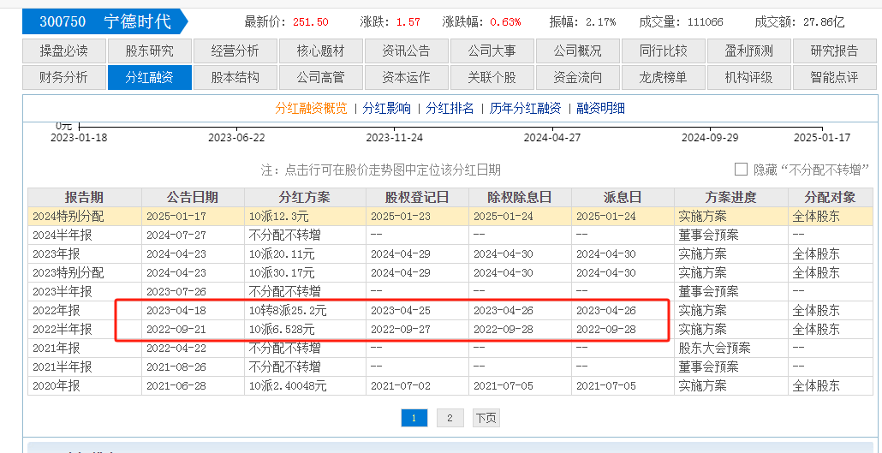882x453 pixels.
Task: Select the 2021半年报 row
Action: pos(450,367)
